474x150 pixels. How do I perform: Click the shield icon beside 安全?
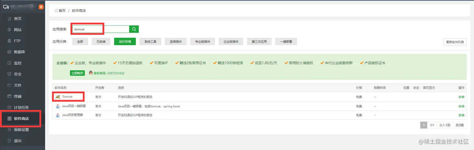[9, 74]
